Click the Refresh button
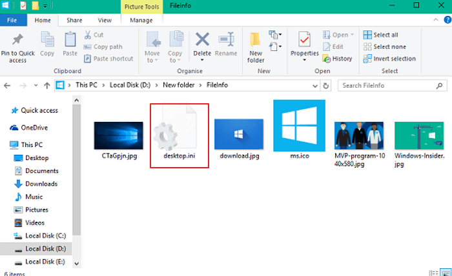The height and width of the screenshot is (276, 452). [x=325, y=86]
